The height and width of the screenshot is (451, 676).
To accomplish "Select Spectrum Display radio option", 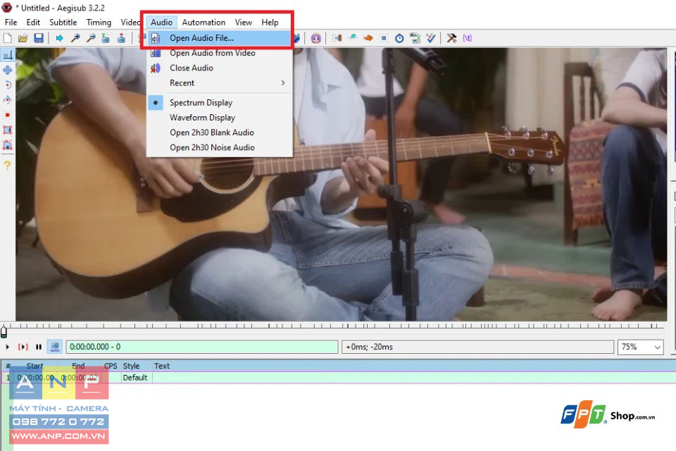I will [220, 103].
